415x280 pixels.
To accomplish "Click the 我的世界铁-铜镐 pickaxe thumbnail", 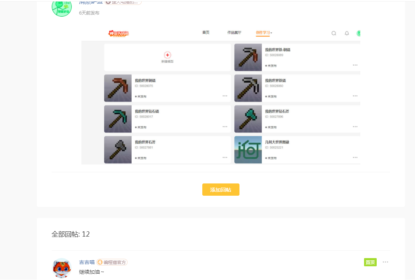I will pos(248,58).
